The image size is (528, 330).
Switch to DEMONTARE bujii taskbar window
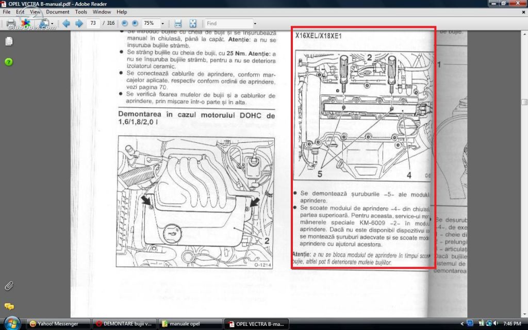[x=124, y=324]
